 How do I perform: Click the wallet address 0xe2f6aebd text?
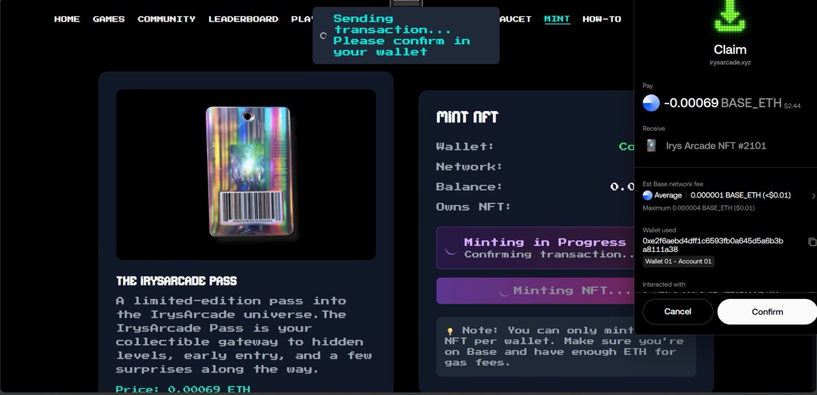(x=713, y=245)
